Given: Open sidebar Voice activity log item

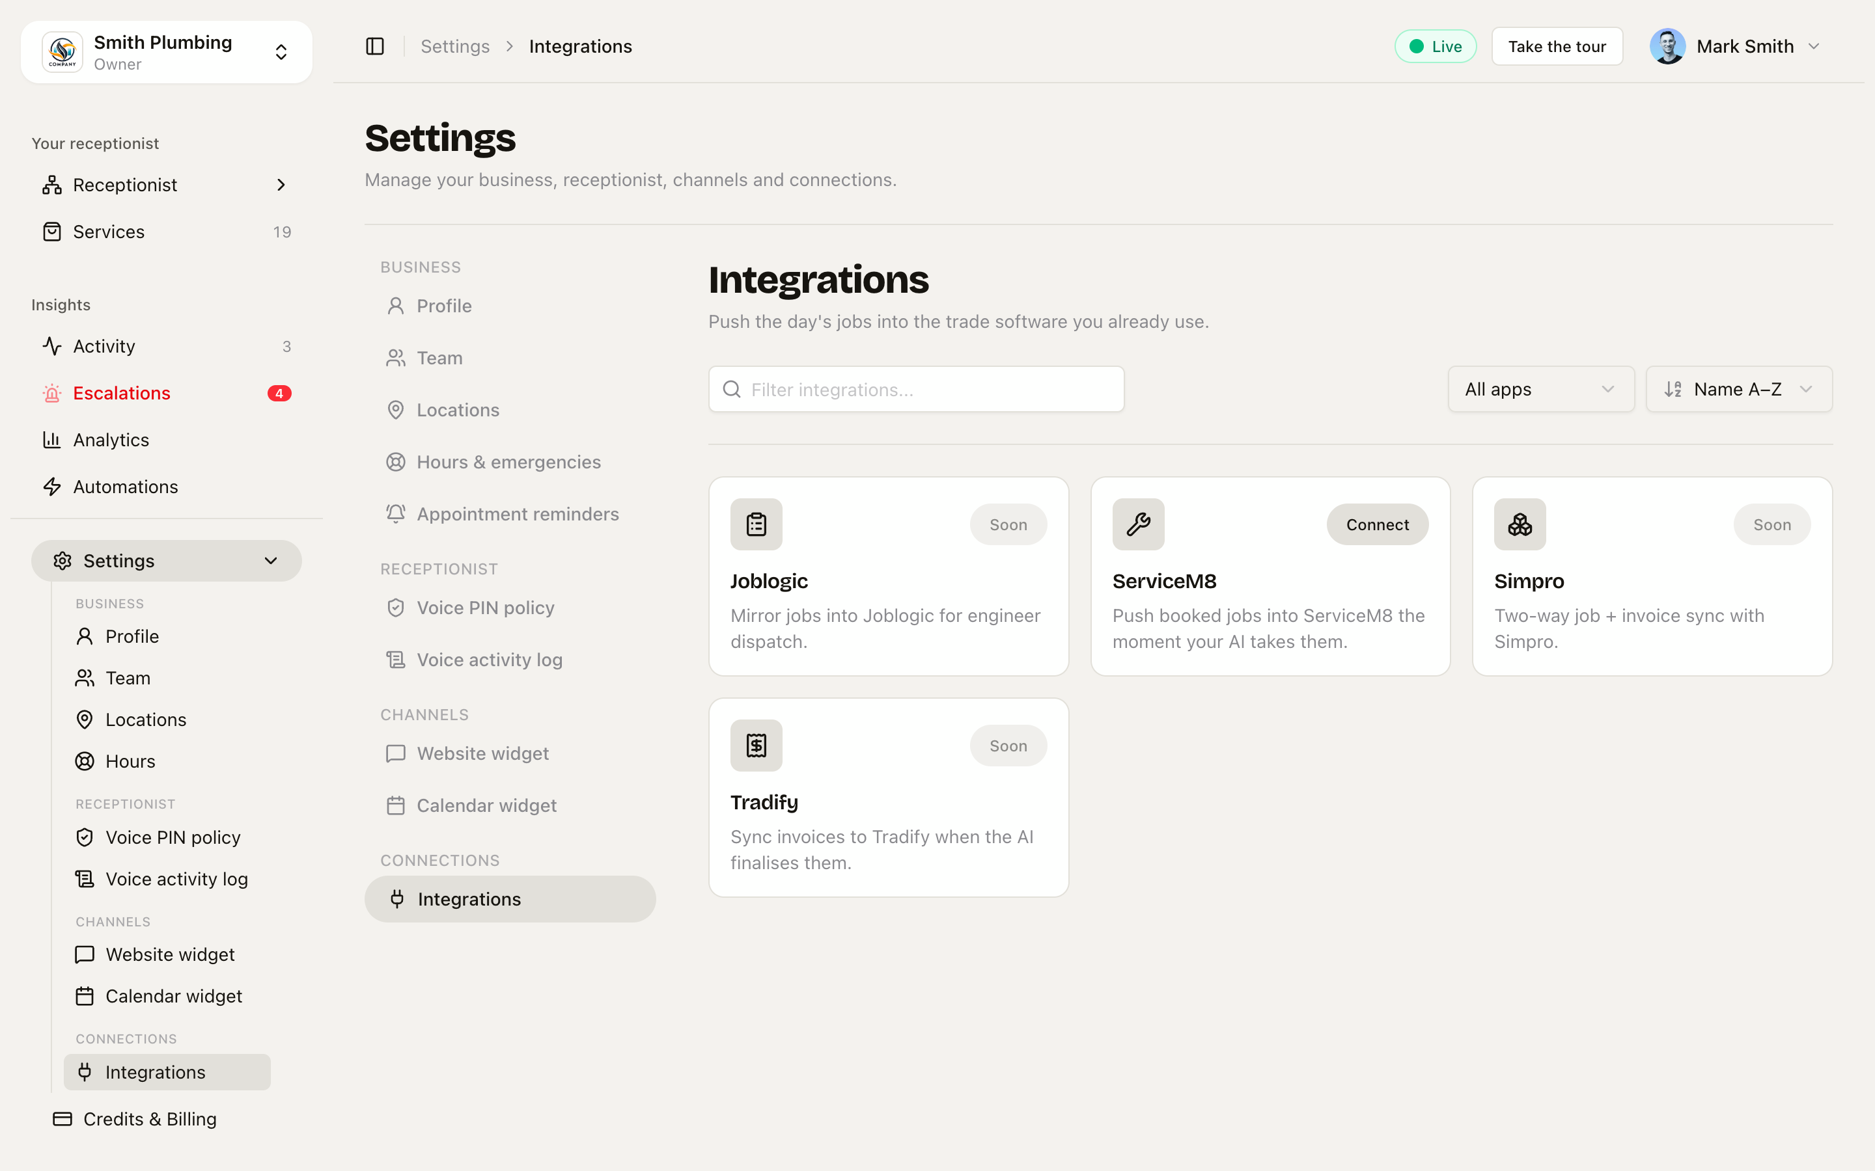Looking at the screenshot, I should tap(167, 879).
